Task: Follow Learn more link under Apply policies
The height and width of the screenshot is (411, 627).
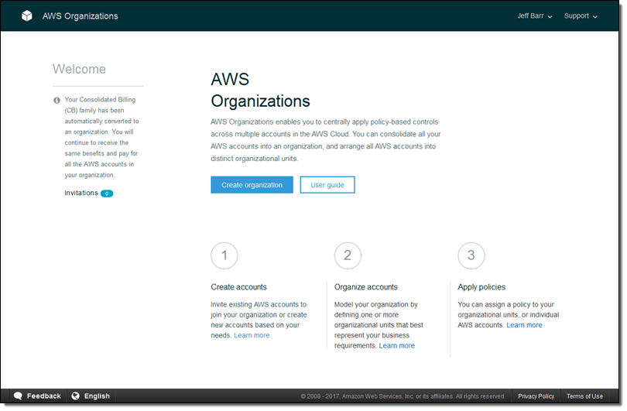Action: pyautogui.click(x=524, y=325)
